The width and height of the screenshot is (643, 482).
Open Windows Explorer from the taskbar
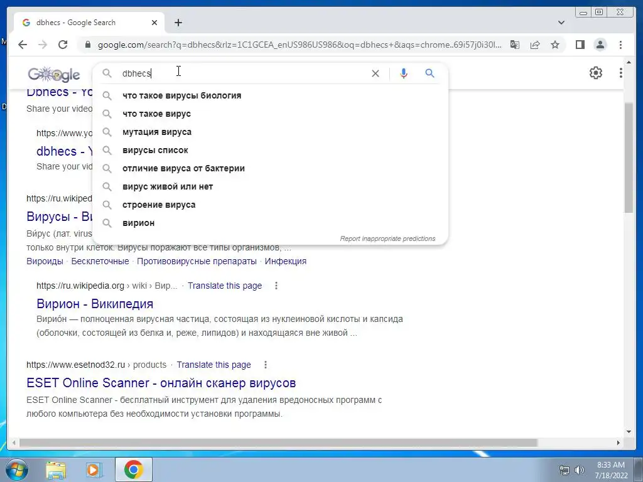[56, 469]
